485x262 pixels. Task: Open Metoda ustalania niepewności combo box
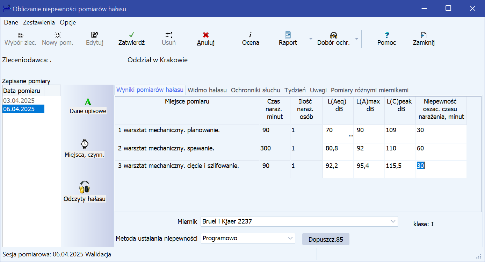[x=248, y=238]
